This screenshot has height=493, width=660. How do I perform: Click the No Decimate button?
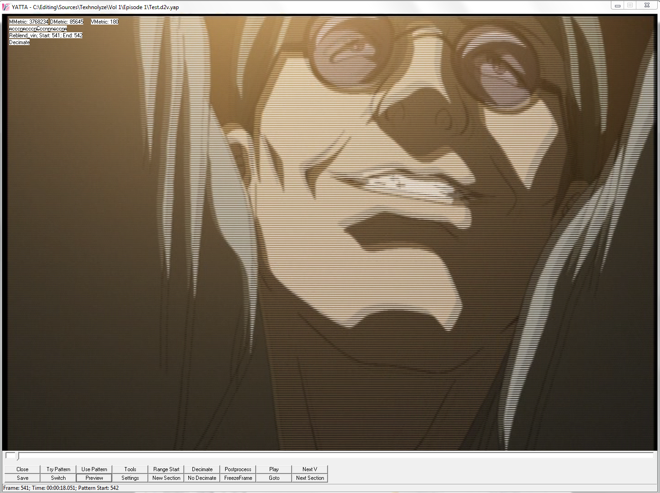[x=202, y=478]
